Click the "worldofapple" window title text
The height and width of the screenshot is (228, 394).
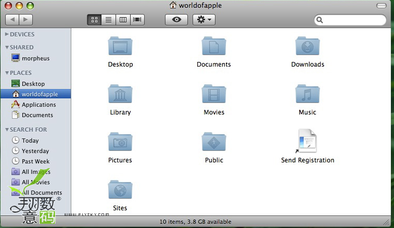[200, 5]
